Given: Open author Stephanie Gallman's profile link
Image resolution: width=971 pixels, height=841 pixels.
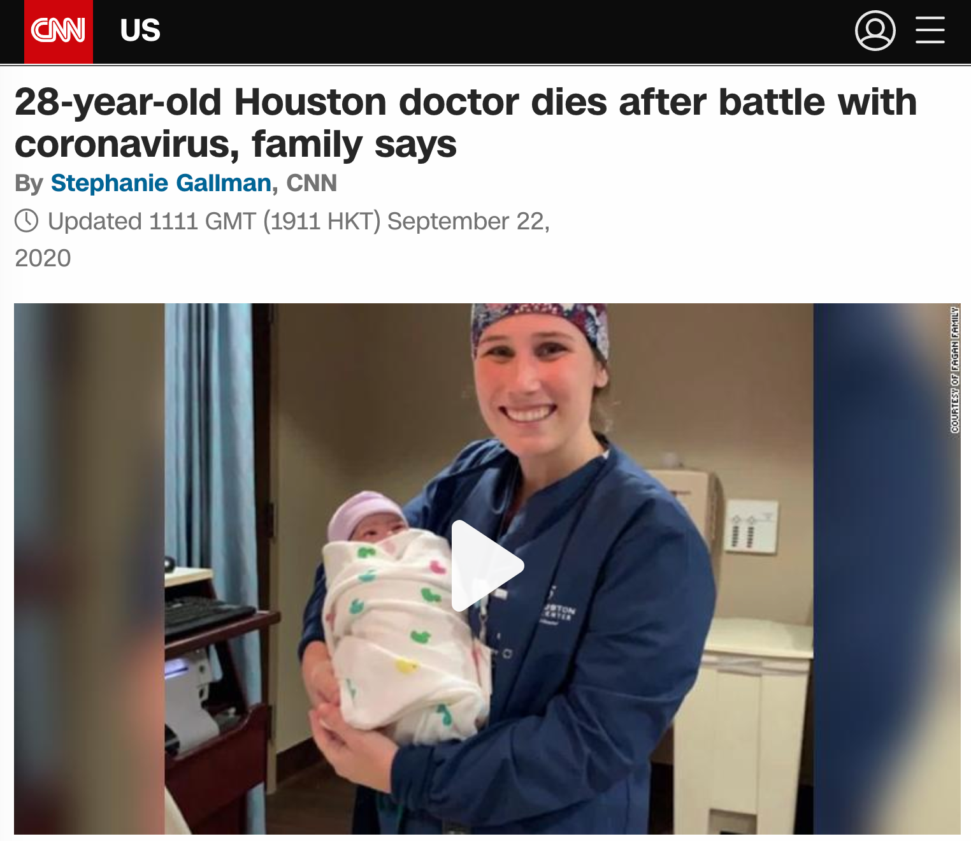Looking at the screenshot, I should click(161, 183).
